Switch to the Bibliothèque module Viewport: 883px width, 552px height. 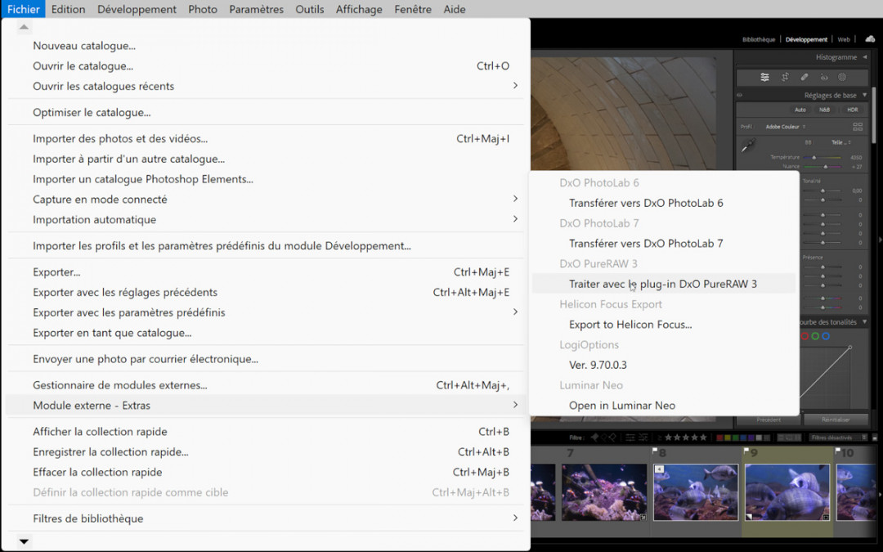[759, 39]
